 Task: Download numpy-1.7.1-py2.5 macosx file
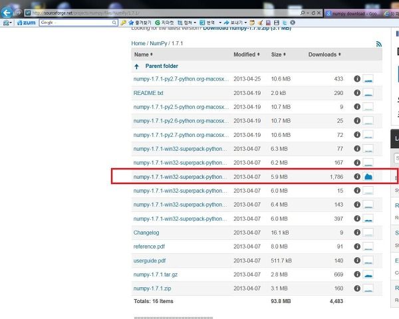click(181, 107)
